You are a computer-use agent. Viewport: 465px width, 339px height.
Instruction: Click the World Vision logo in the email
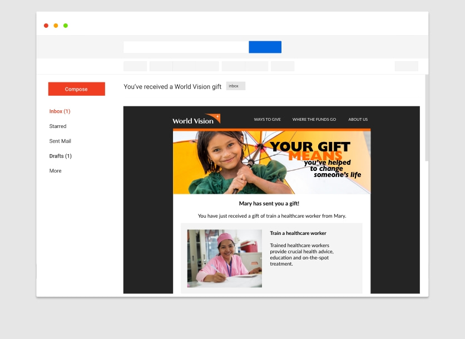click(x=196, y=119)
